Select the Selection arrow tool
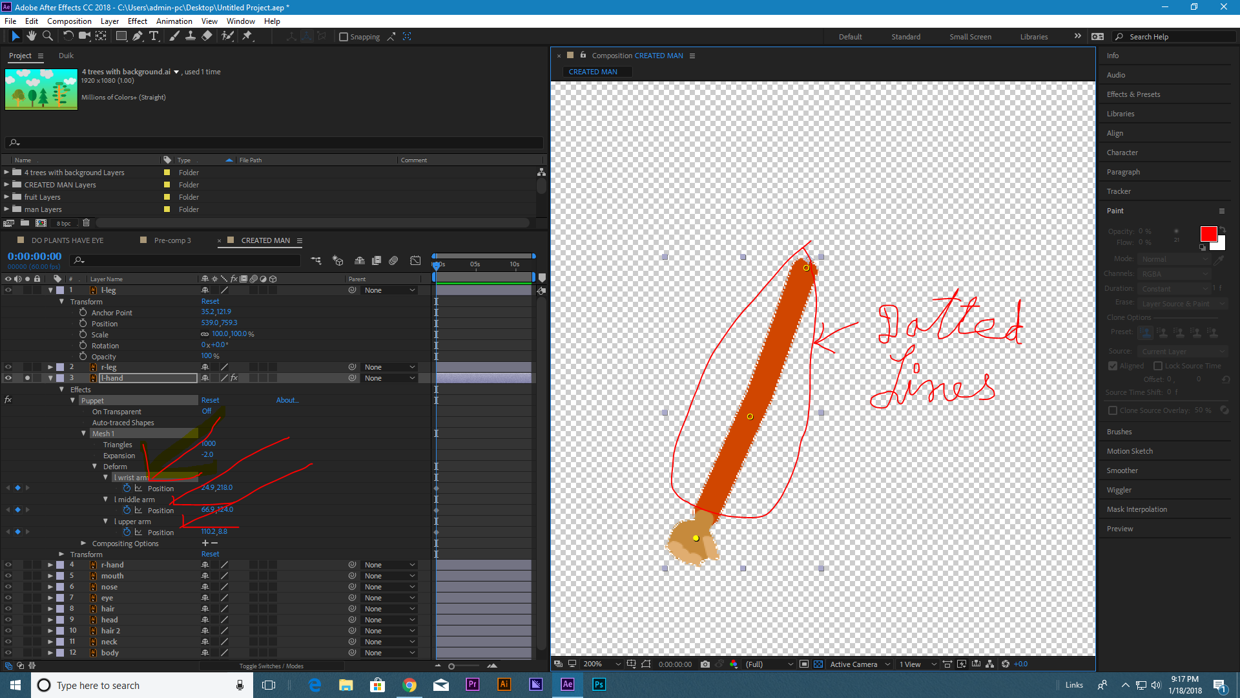 pyautogui.click(x=15, y=36)
